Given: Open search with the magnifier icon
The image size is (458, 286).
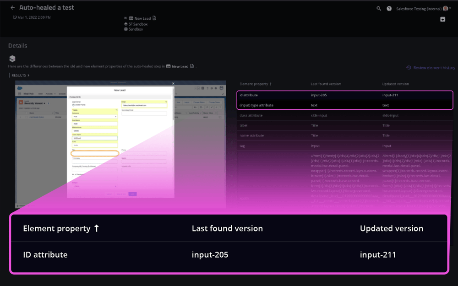Looking at the screenshot, I should (x=379, y=9).
